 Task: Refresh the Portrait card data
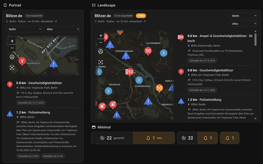[56, 21]
